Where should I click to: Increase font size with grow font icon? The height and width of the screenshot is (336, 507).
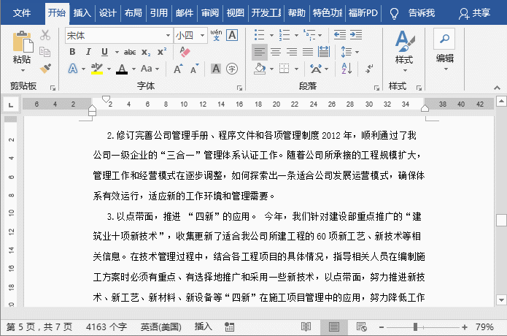click(178, 69)
